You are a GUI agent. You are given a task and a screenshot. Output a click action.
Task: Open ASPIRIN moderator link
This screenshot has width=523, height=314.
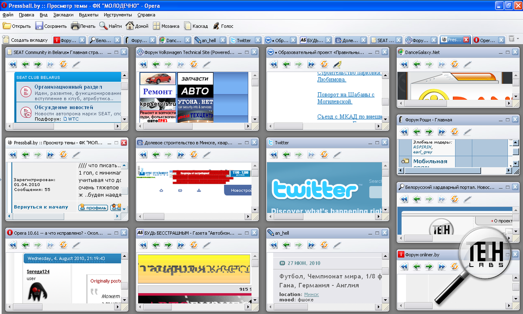422,147
